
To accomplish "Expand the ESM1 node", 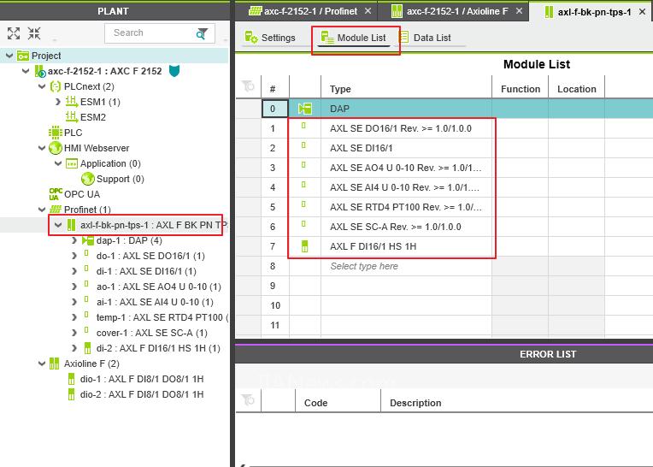I will pos(58,102).
